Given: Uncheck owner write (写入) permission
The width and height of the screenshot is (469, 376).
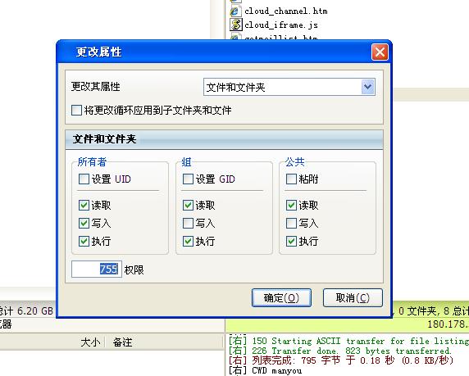Looking at the screenshot, I should (x=84, y=223).
